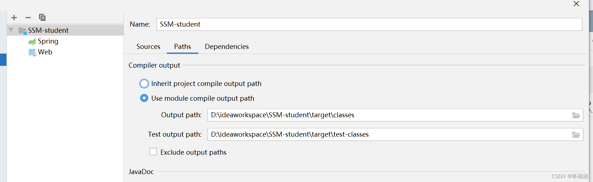Click the Spring leaf facet icon

tap(32, 41)
